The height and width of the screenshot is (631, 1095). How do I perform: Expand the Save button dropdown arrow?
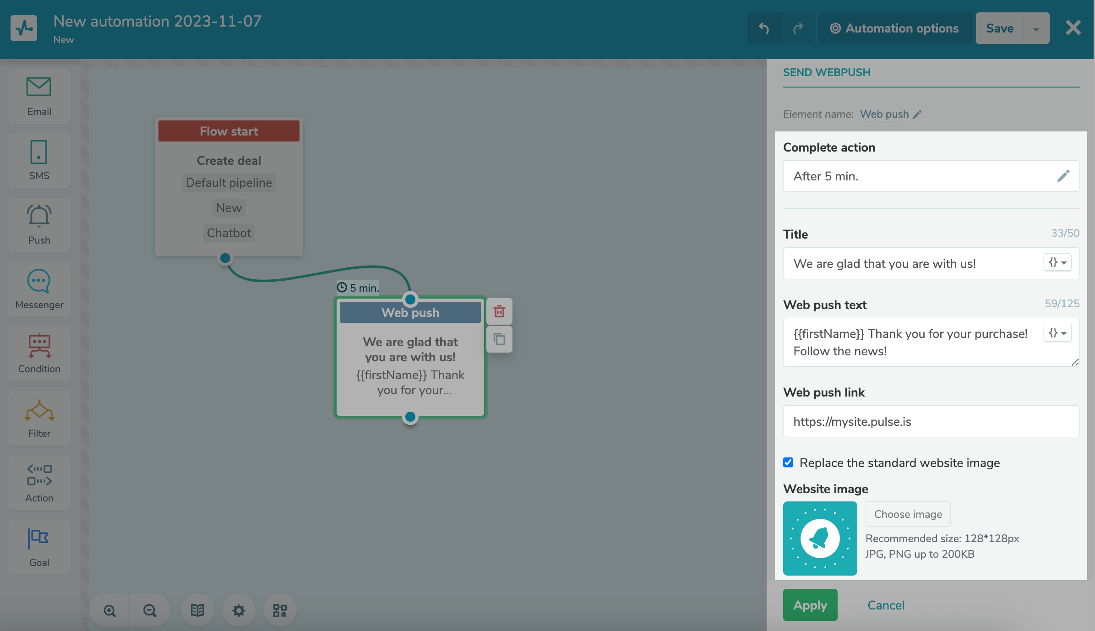point(1036,29)
